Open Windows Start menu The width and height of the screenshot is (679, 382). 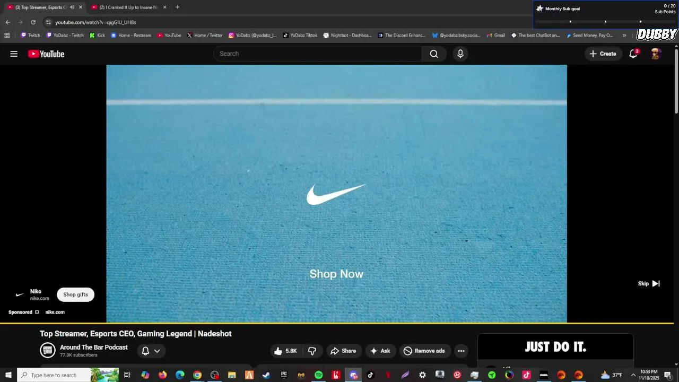[x=8, y=375]
